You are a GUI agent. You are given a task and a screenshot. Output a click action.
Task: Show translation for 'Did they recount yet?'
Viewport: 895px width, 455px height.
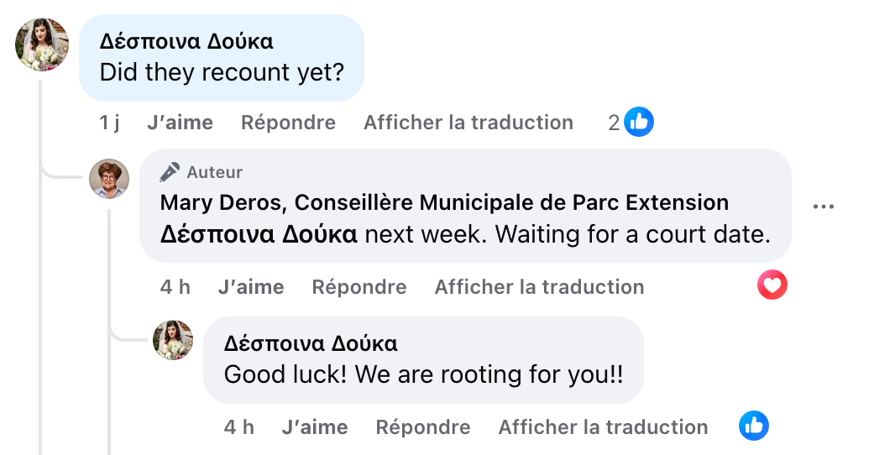tap(468, 123)
